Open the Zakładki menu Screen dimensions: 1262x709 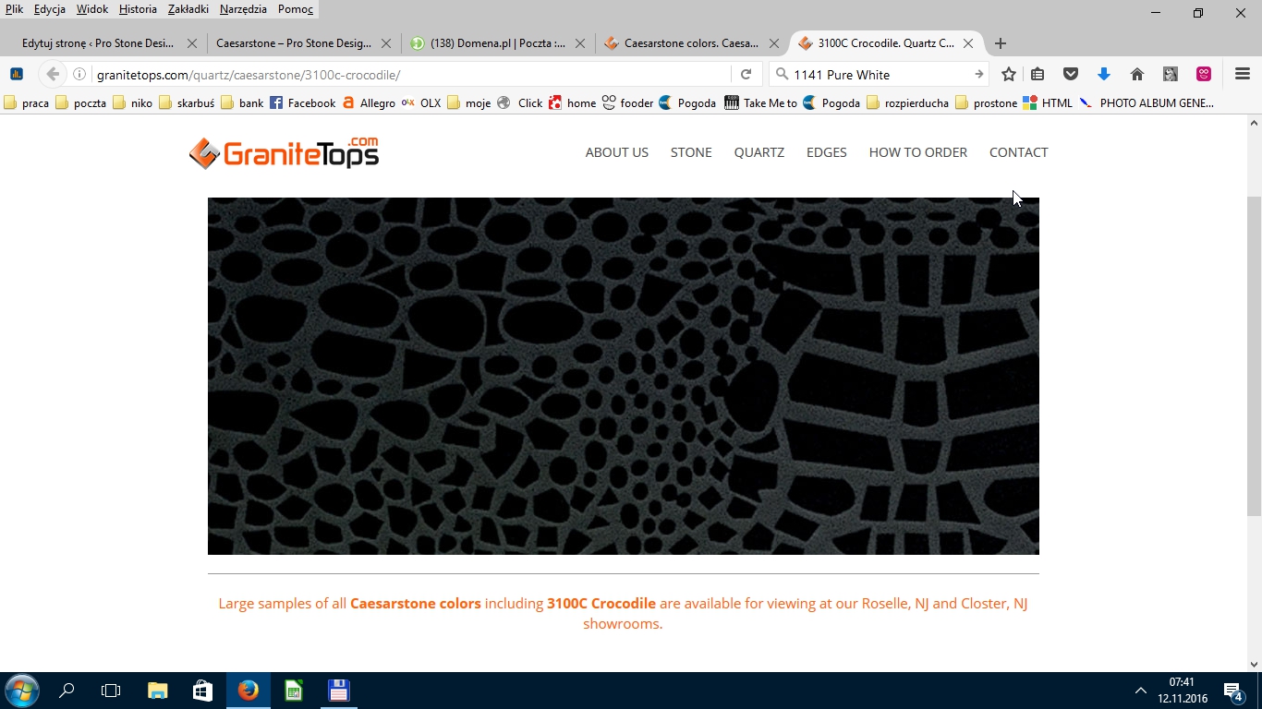[188, 9]
